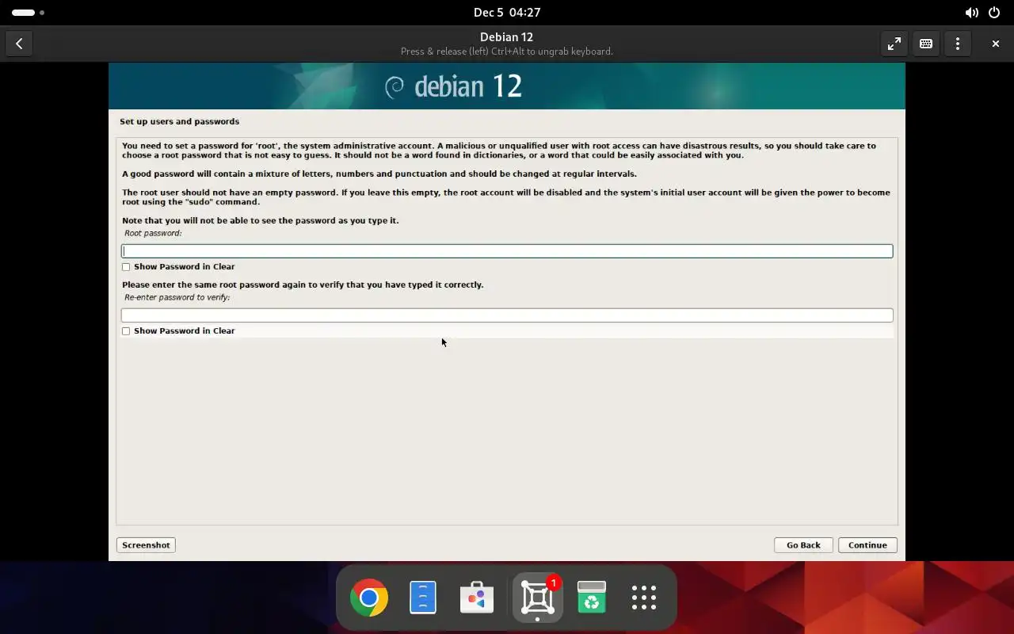Open the clock showing Dec 5 04:27

[507, 13]
